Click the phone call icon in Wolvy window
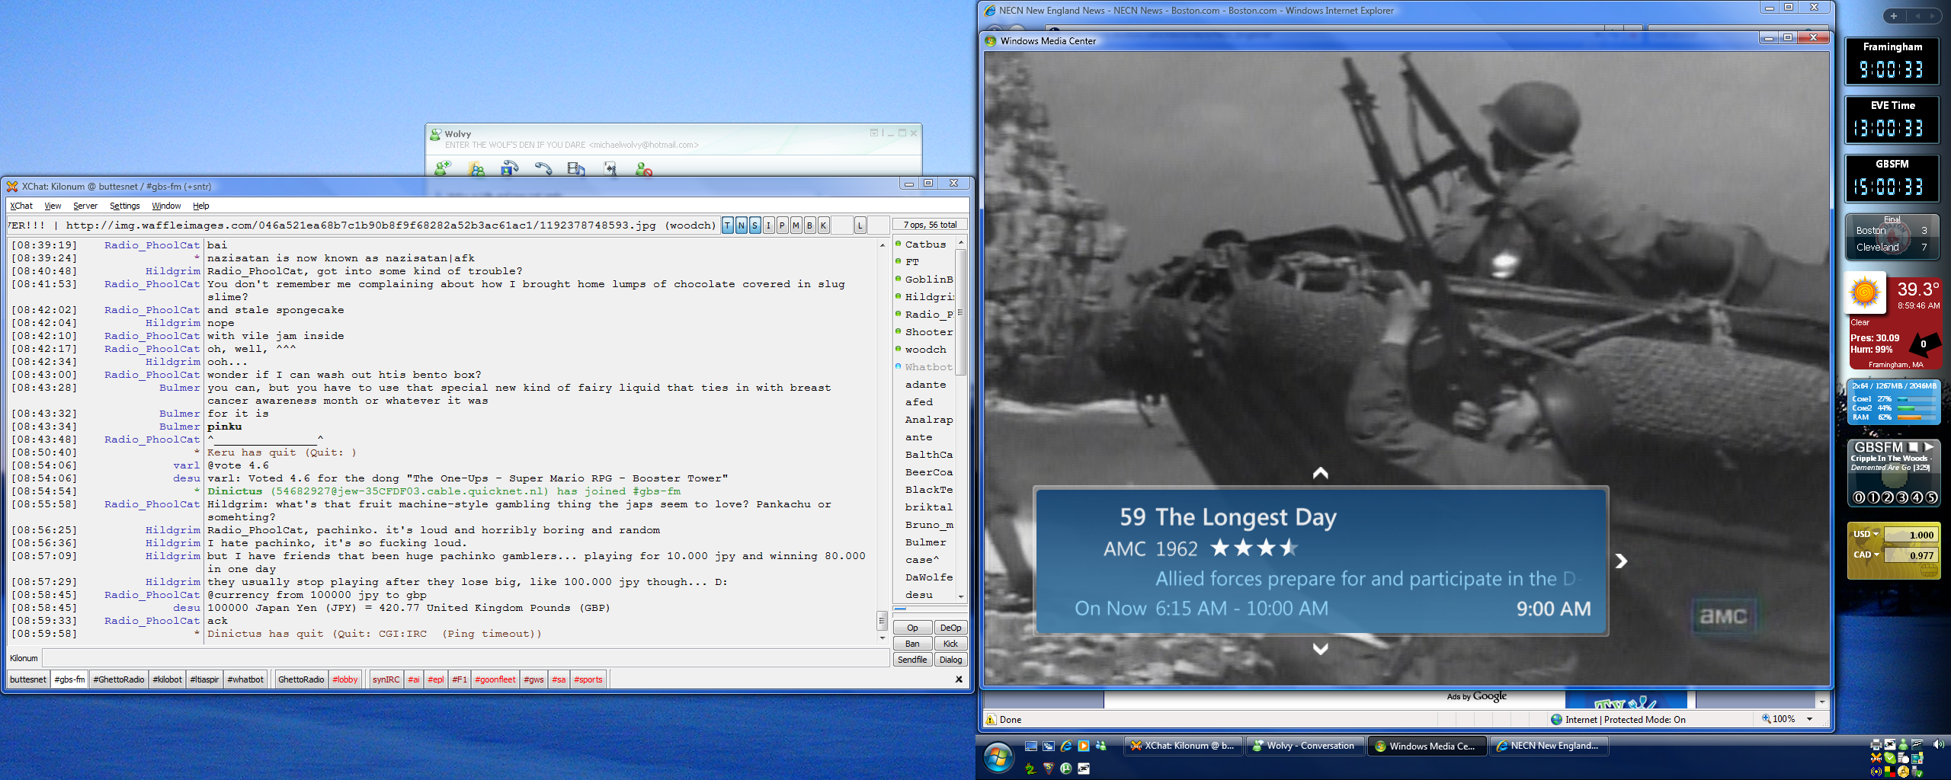The width and height of the screenshot is (1951, 780). (543, 168)
